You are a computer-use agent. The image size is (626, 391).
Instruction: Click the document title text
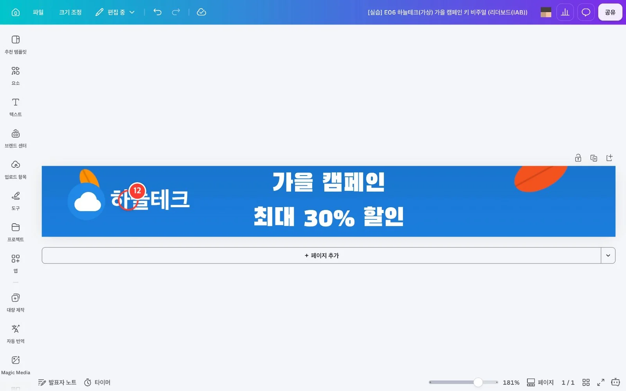[x=448, y=12]
